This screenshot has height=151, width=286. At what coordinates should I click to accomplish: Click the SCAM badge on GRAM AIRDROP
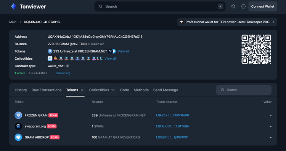click(55, 137)
